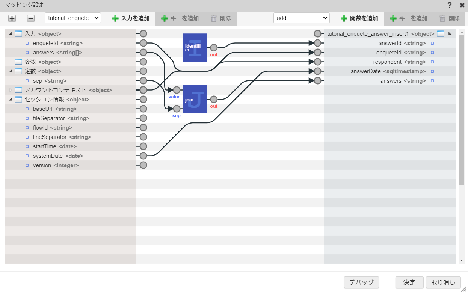Select sep <string> constant row

tap(71, 81)
